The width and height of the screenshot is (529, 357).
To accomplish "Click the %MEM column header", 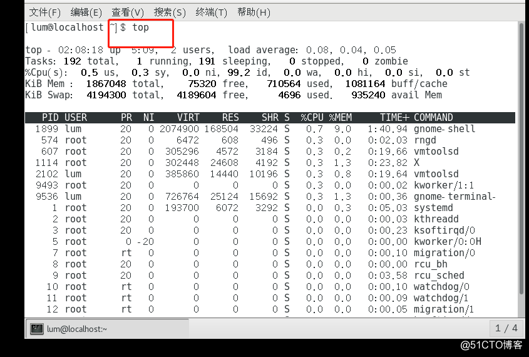I will click(340, 117).
